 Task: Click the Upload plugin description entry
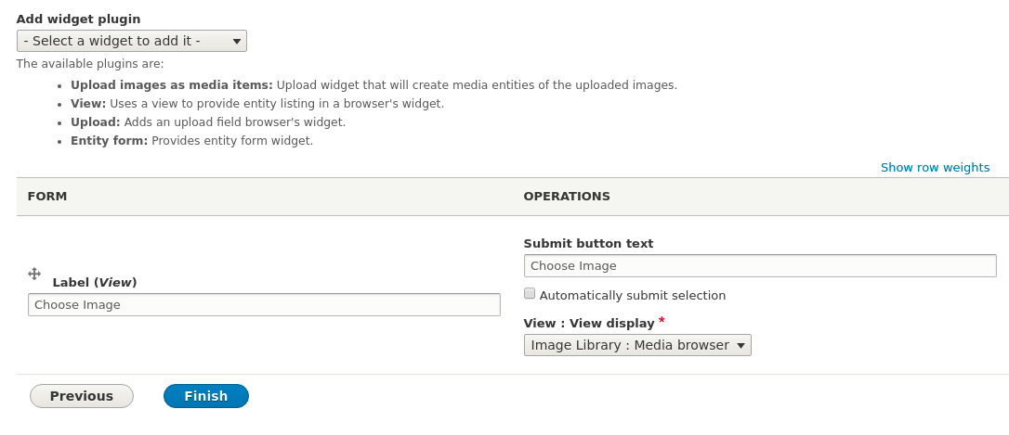pos(208,122)
